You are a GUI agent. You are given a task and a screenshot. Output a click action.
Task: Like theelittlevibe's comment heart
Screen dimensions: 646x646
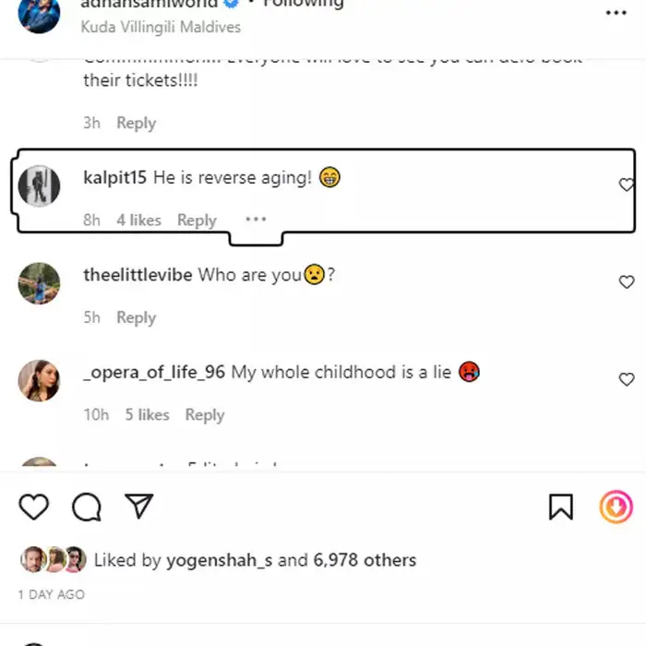627,282
